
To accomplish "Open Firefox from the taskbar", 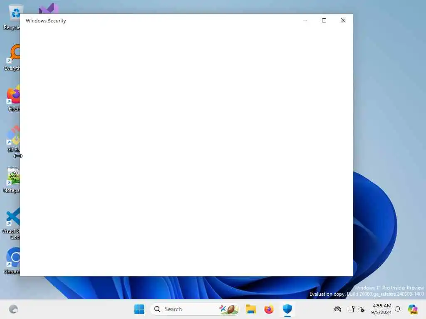I will click(x=269, y=309).
